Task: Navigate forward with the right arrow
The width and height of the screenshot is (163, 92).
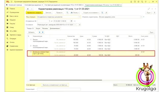Action: click(x=32, y=9)
